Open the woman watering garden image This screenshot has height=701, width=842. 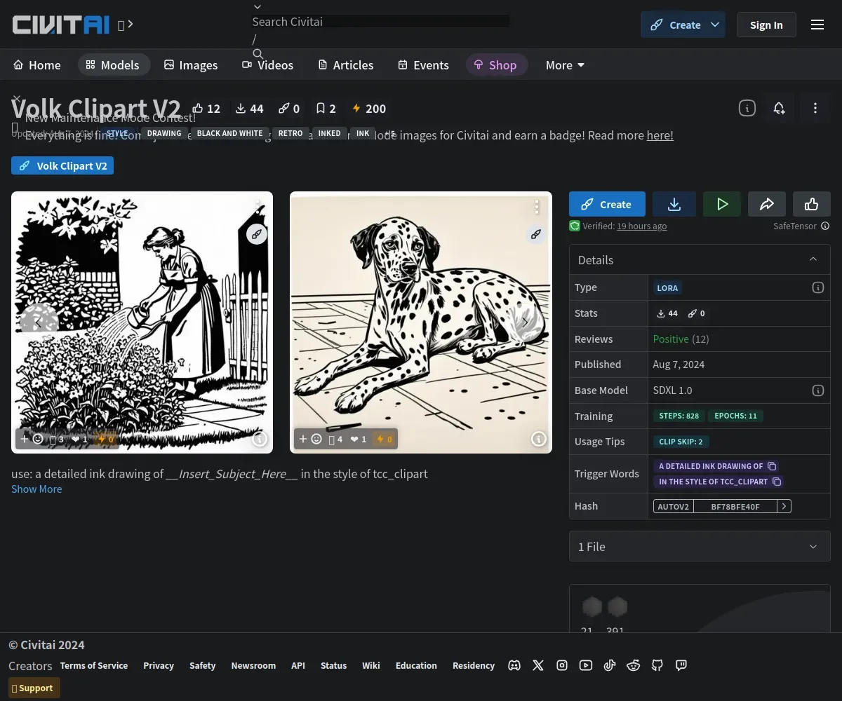142,322
